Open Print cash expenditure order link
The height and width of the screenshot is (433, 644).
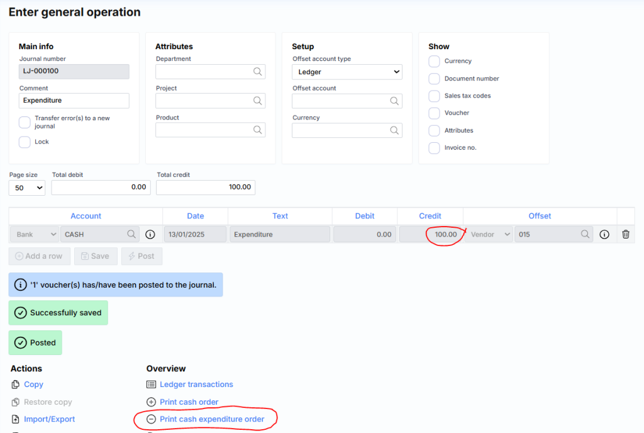pyautogui.click(x=212, y=419)
